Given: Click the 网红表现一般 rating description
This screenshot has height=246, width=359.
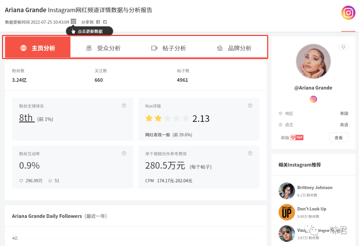Looking at the screenshot, I should pyautogui.click(x=158, y=135).
